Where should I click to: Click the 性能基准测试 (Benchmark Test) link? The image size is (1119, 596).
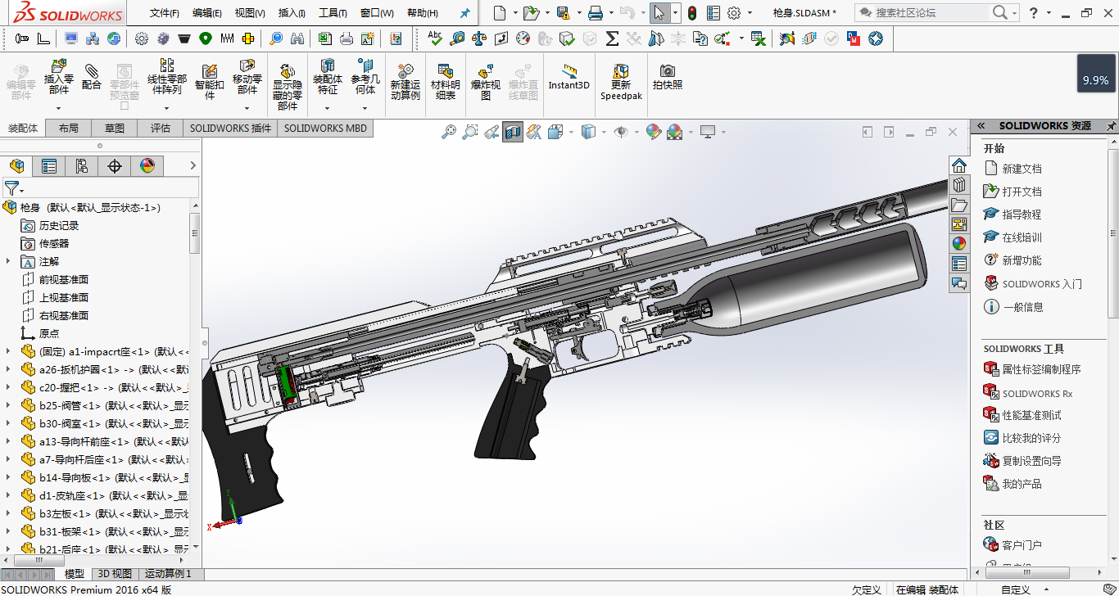[x=1032, y=415]
